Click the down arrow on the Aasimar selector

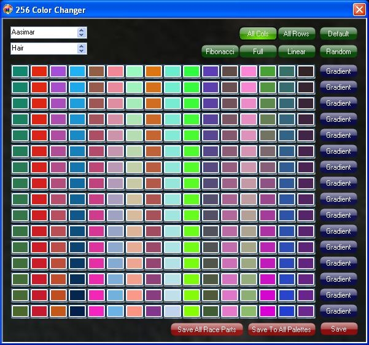82,35
